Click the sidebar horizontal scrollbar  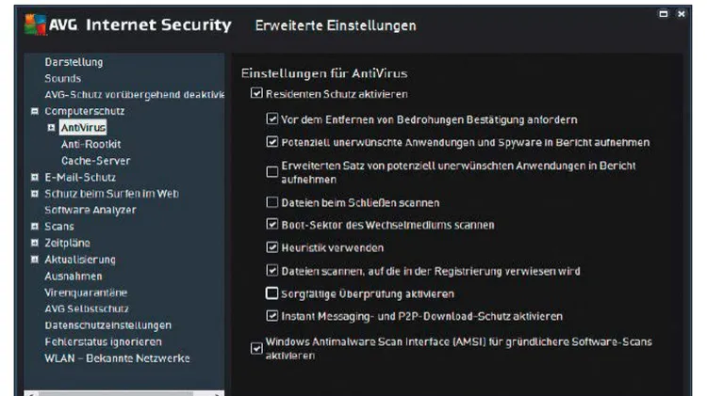coord(124,393)
